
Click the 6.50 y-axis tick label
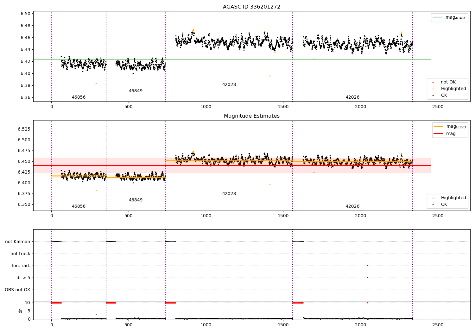[x=25, y=14]
